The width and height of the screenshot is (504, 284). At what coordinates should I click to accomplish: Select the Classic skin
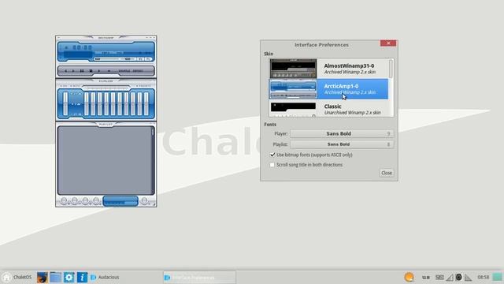(328, 108)
